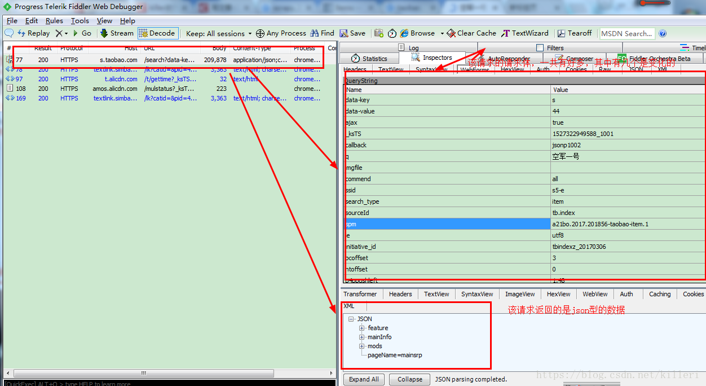Click the Replay toolbar button
Screen dimensions: 706x386
(34, 33)
